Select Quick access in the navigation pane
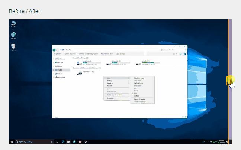241x150 pixels. 61,59
